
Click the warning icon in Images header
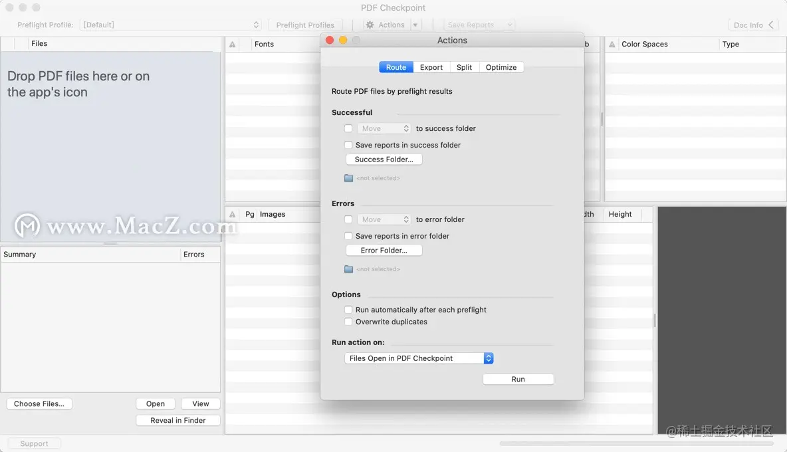coord(233,214)
